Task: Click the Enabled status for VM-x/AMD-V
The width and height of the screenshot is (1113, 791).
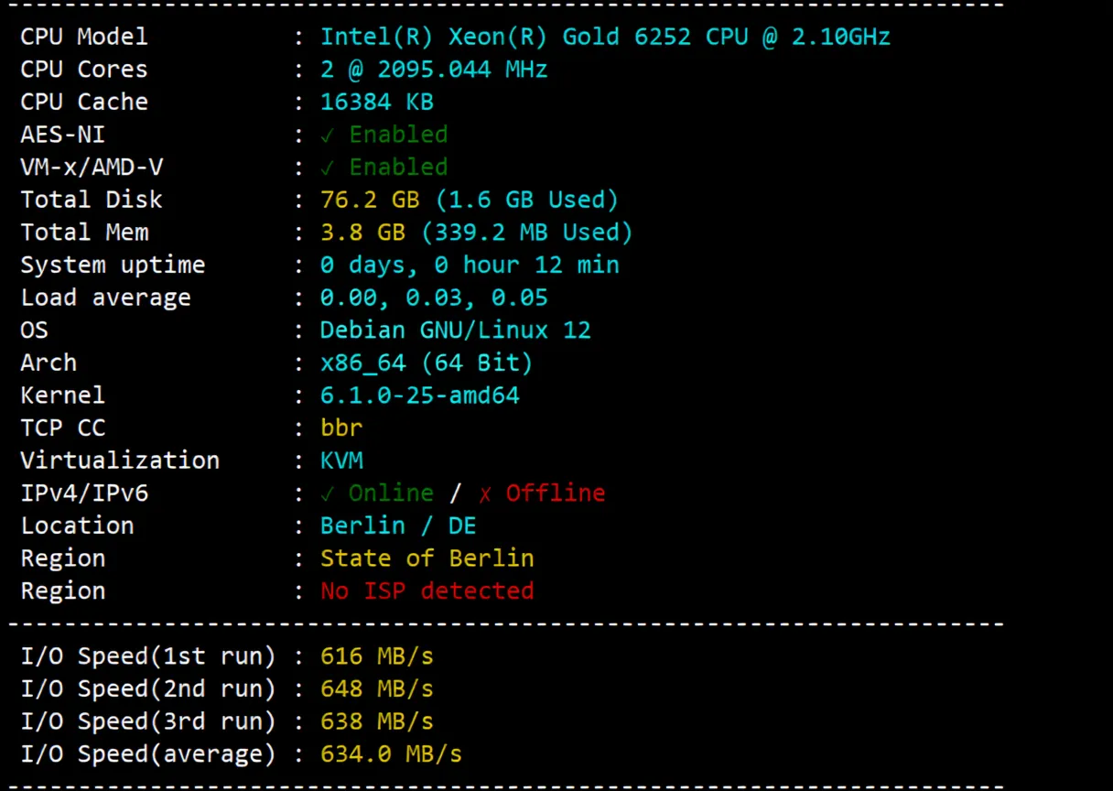Action: coord(384,168)
